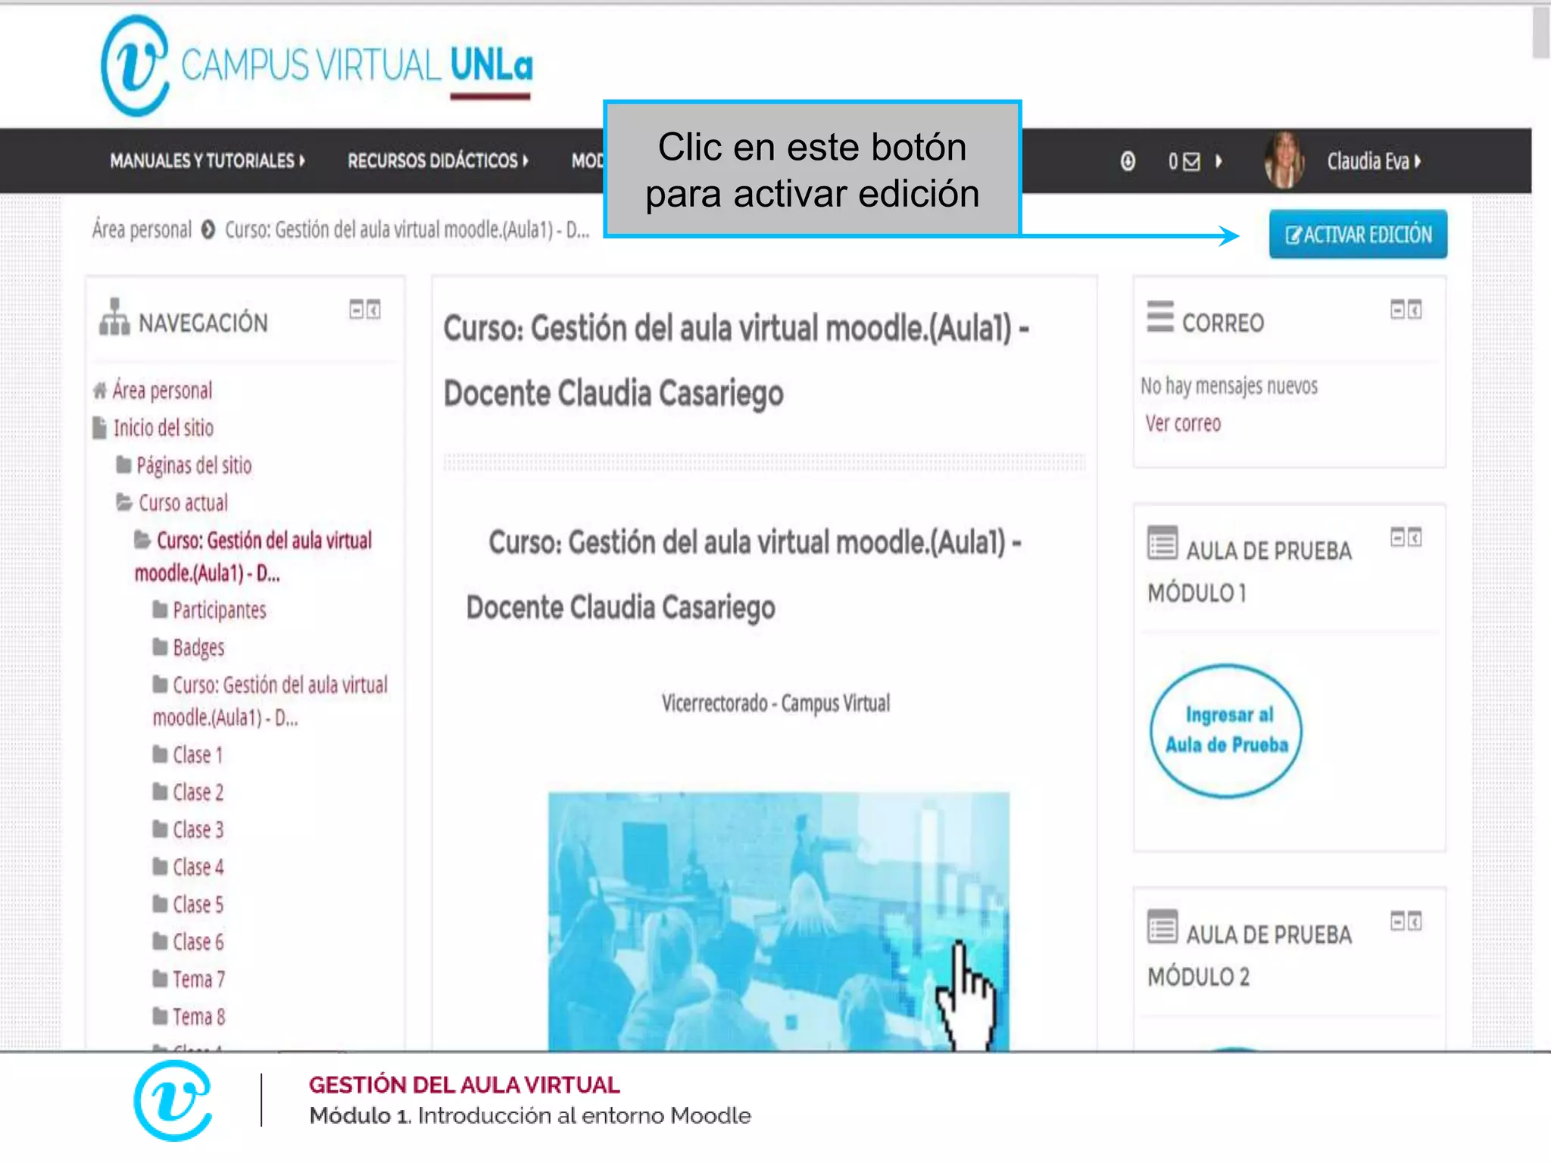
Task: Dock Aula de Prueba Módulo 1 block
Action: coord(1415,537)
